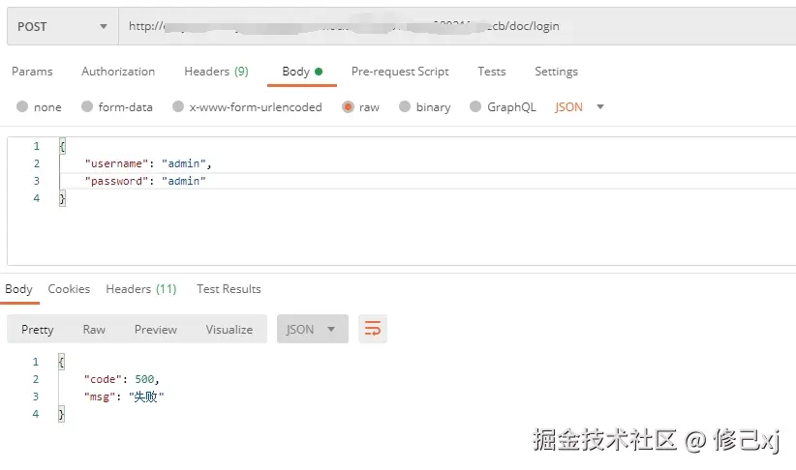Switch to the Params tab
Image resolution: width=796 pixels, height=470 pixels.
(x=32, y=72)
